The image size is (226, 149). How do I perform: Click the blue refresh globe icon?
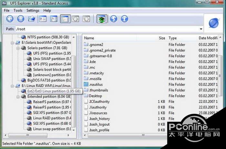(114, 19)
